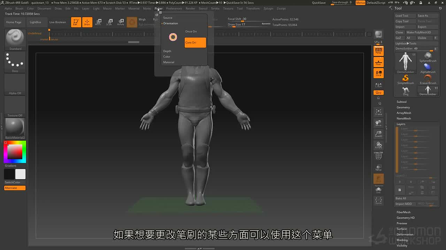Image resolution: width=446 pixels, height=250 pixels.
Task: Select Cont Ori orientation option
Action: [195, 42]
